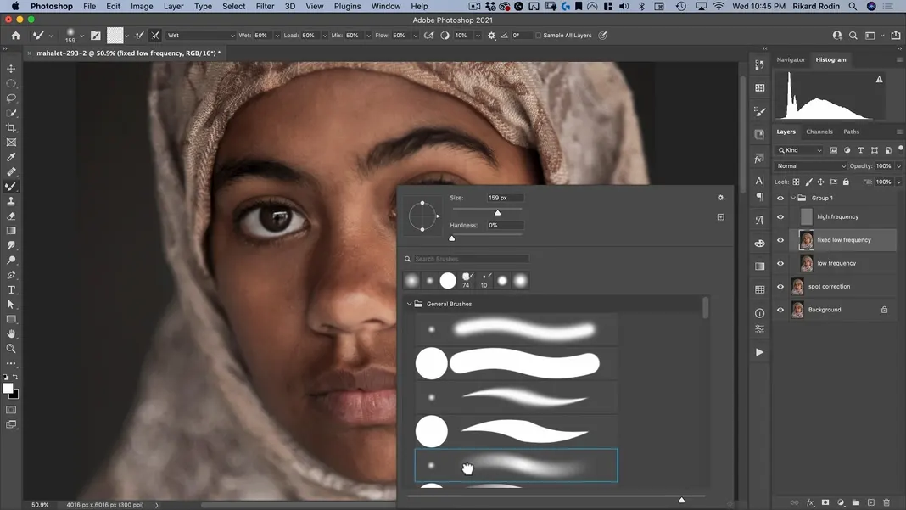The height and width of the screenshot is (510, 906).
Task: Select the Hand tool
Action: [x=11, y=333]
